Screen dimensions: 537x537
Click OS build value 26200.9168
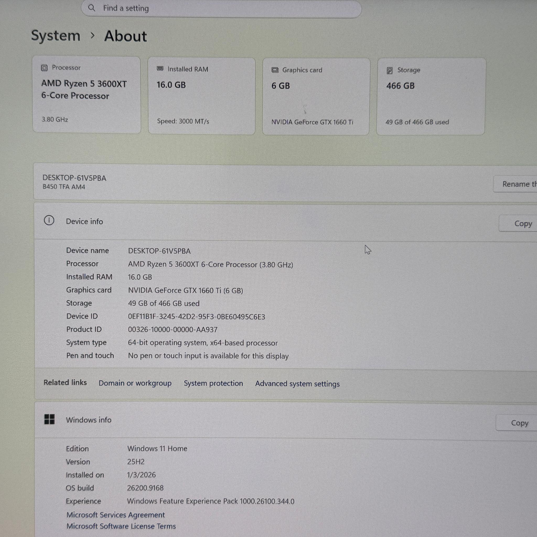145,488
